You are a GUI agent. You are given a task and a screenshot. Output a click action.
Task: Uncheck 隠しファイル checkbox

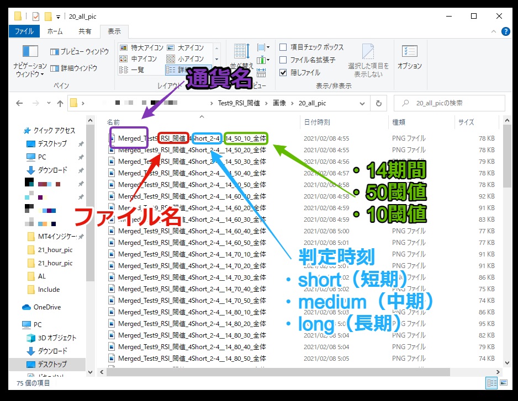click(x=283, y=73)
